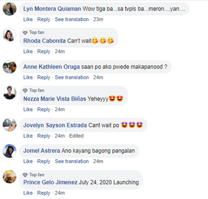Viewport: 208px width, 199px height.
Task: Click the 23m timestamp on Lyn's comment
Action: click(98, 19)
